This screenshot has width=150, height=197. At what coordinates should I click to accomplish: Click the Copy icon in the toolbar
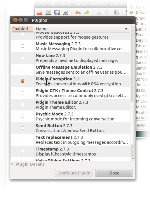(108, 13)
